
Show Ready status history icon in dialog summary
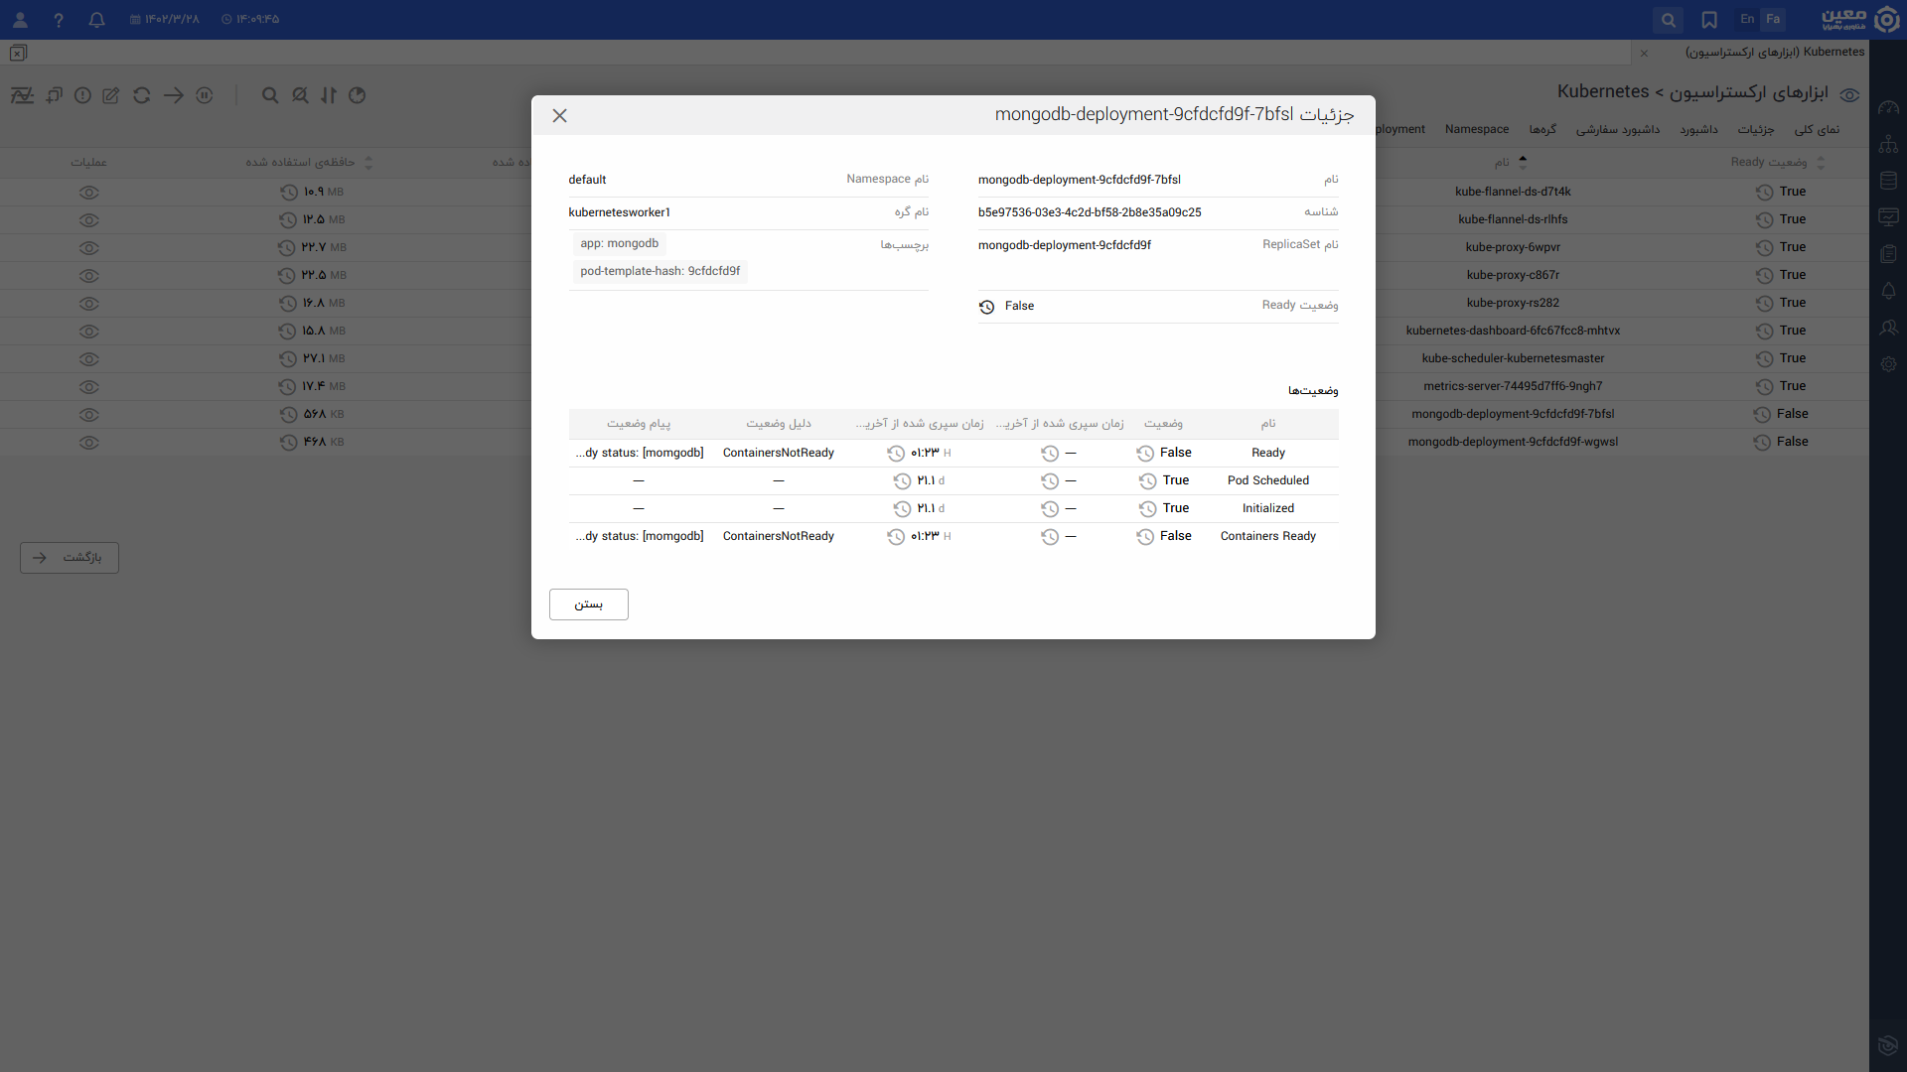[986, 307]
